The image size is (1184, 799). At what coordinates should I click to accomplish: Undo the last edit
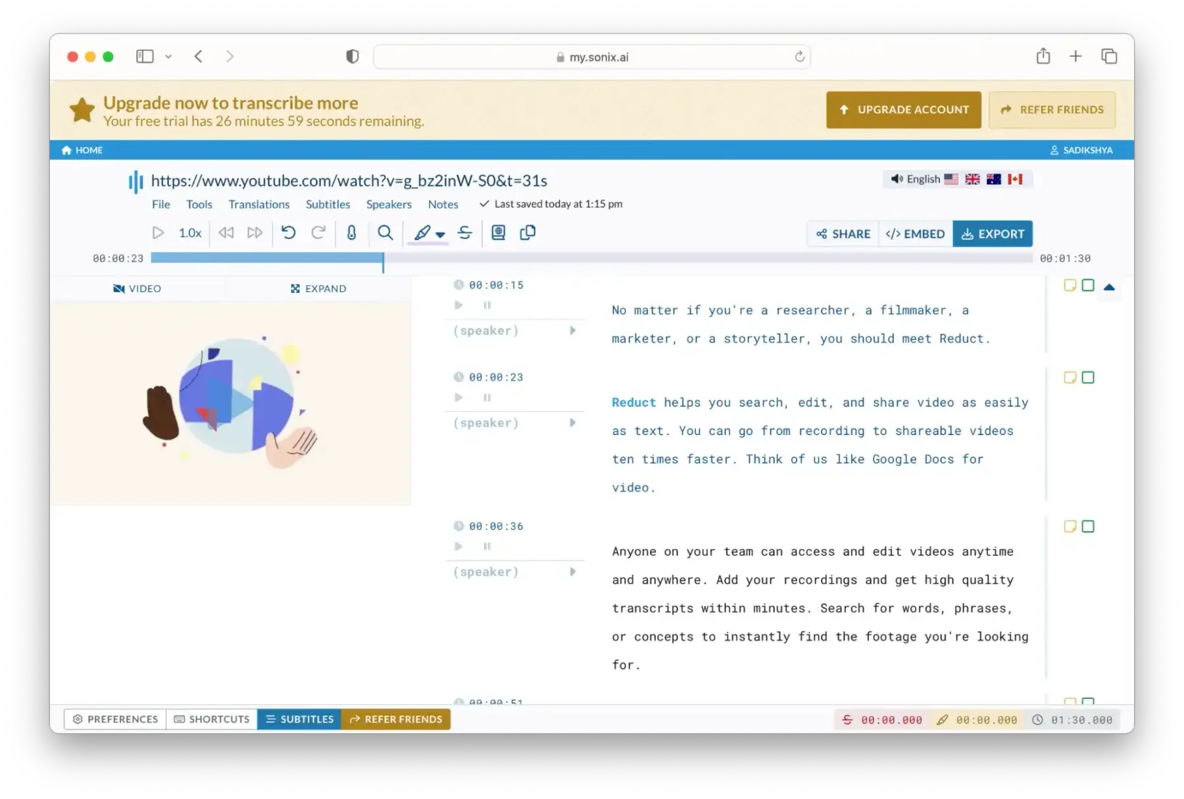288,232
